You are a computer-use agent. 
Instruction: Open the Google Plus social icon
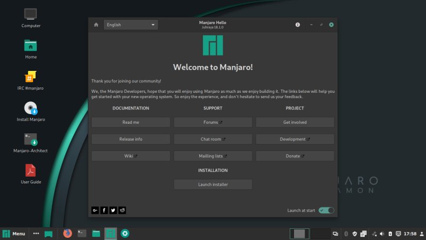point(95,210)
